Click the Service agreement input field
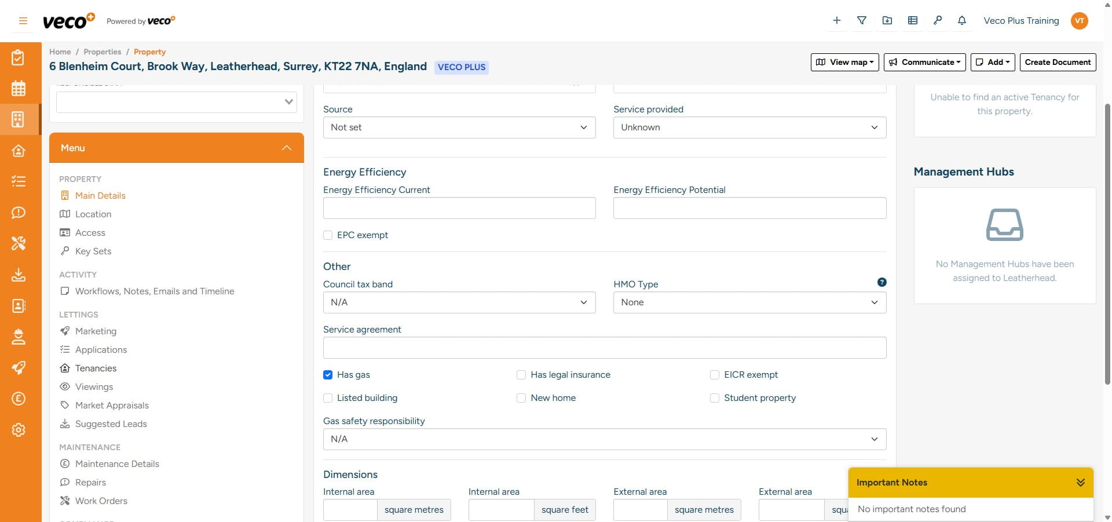Viewport: 1112px width, 522px height. (604, 348)
